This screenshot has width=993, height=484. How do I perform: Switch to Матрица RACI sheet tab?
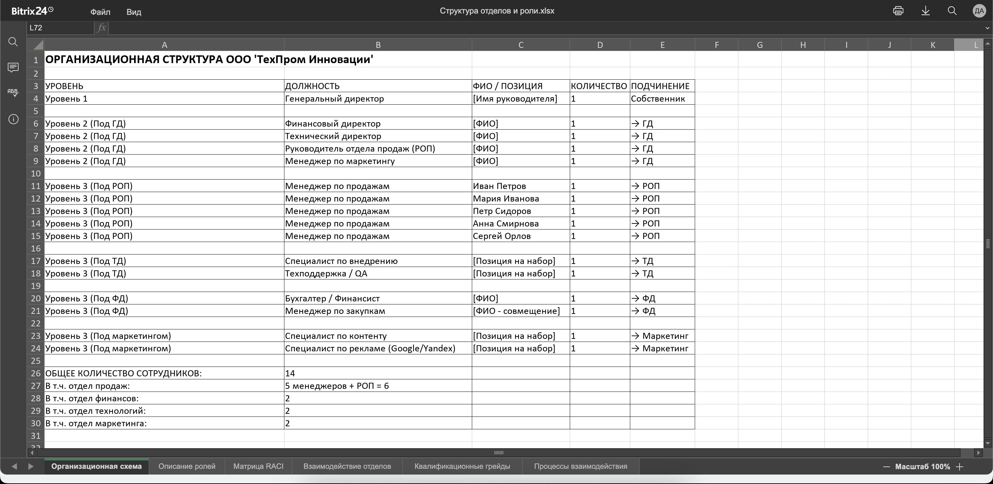pos(258,466)
